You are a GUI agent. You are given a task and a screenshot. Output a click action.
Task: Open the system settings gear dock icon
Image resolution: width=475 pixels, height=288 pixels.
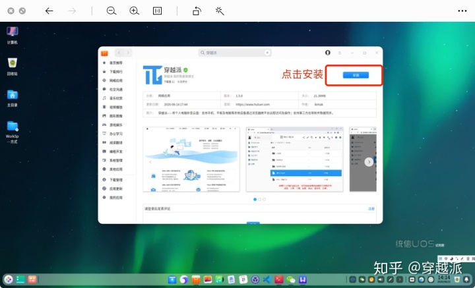(x=255, y=279)
